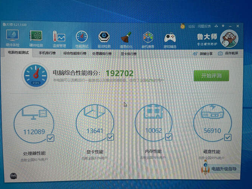This screenshot has height=189, width=252.
Task: Minimize the 鲁大师 window
Action: click(x=230, y=26)
